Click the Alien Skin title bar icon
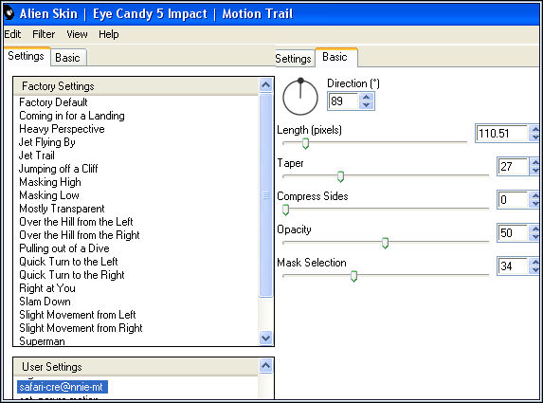This screenshot has width=543, height=403. click(x=9, y=13)
